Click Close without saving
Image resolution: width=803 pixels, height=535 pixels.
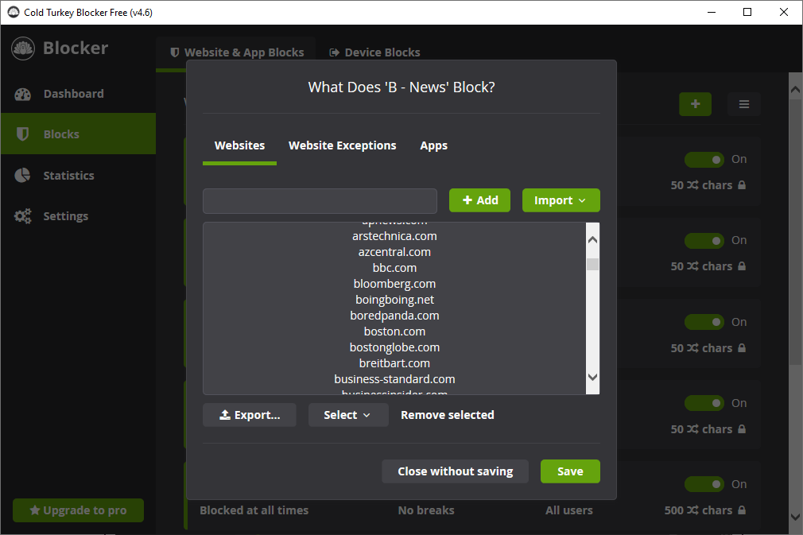pos(456,471)
